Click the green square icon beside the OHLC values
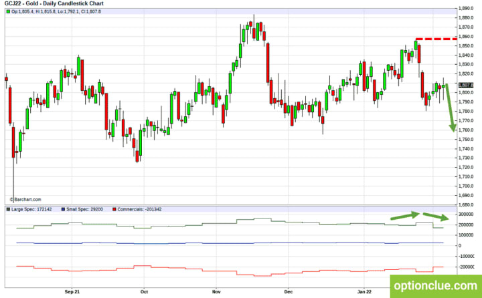 [8, 11]
